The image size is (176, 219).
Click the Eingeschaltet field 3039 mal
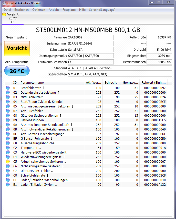159,56
